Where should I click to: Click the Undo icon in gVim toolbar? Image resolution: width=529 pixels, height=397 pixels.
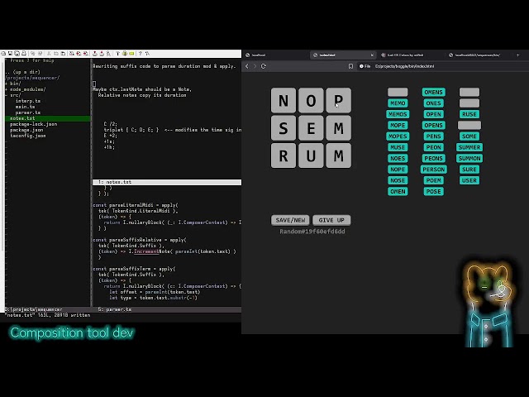click(33, 53)
